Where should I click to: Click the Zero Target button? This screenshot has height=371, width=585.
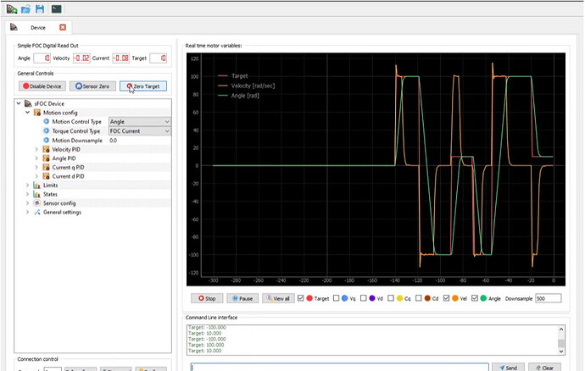tap(143, 86)
